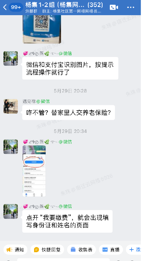This screenshot has width=145, height=261.
Task: Tap the 通知 notification shortcut
Action: click(15, 250)
